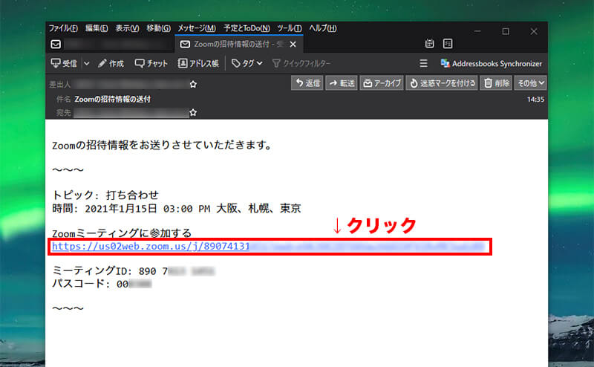Mark the message as junk (迷惑マーク)
Screen dimensions: 594x367
point(442,83)
